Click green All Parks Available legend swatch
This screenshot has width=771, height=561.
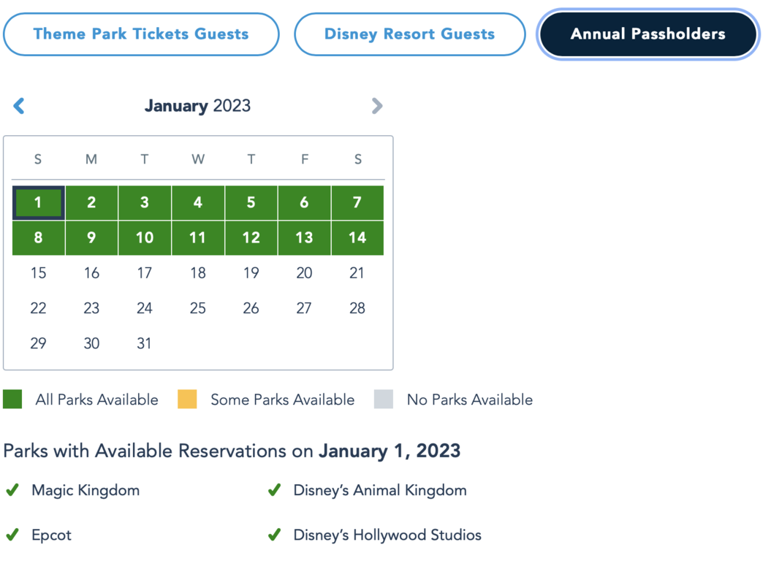12,400
